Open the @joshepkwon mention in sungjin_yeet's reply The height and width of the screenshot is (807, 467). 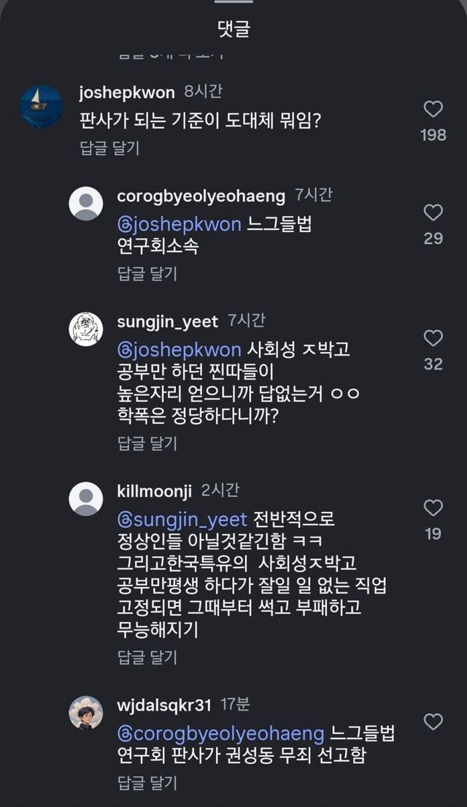pyautogui.click(x=179, y=350)
